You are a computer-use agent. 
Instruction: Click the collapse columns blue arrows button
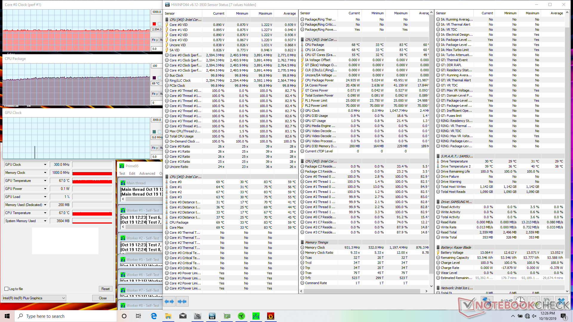[182, 301]
